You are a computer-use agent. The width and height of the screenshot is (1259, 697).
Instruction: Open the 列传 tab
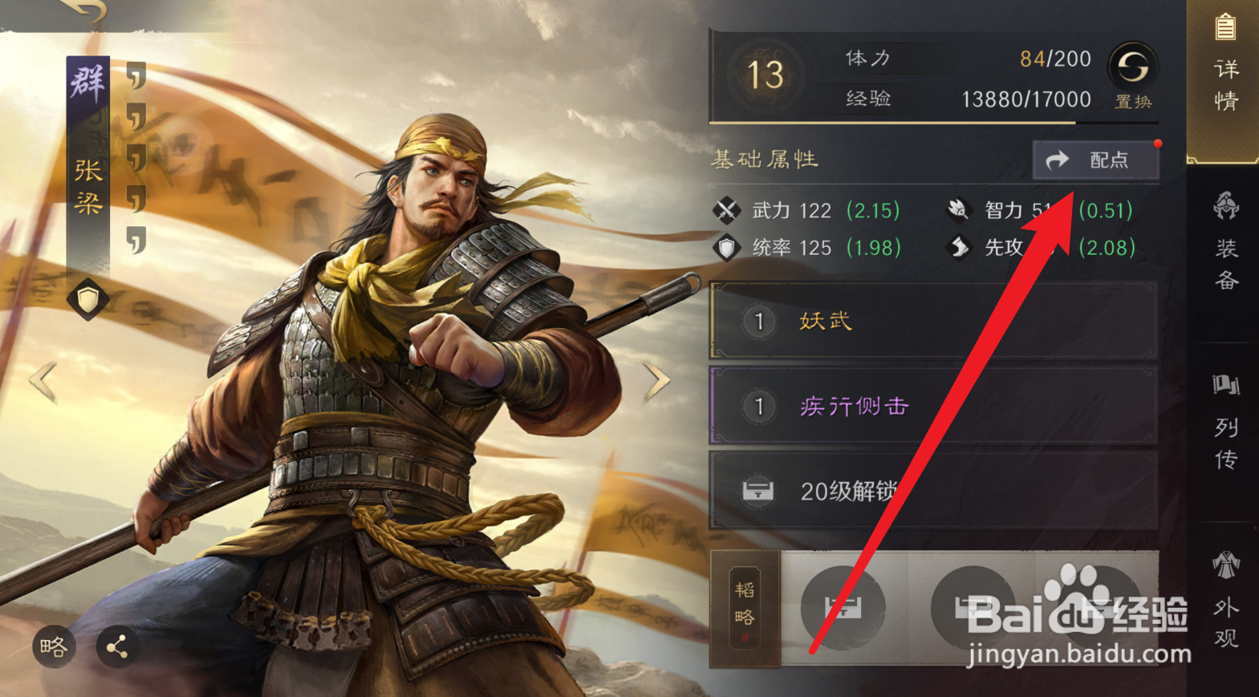pos(1225,421)
